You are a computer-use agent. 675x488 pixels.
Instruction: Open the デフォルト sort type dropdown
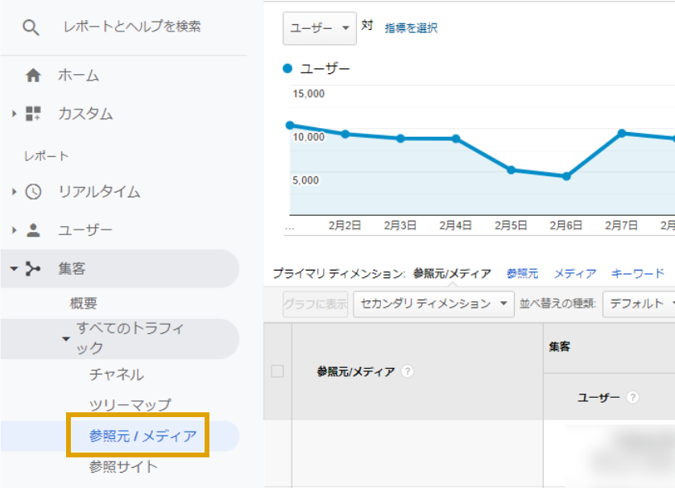pyautogui.click(x=638, y=304)
